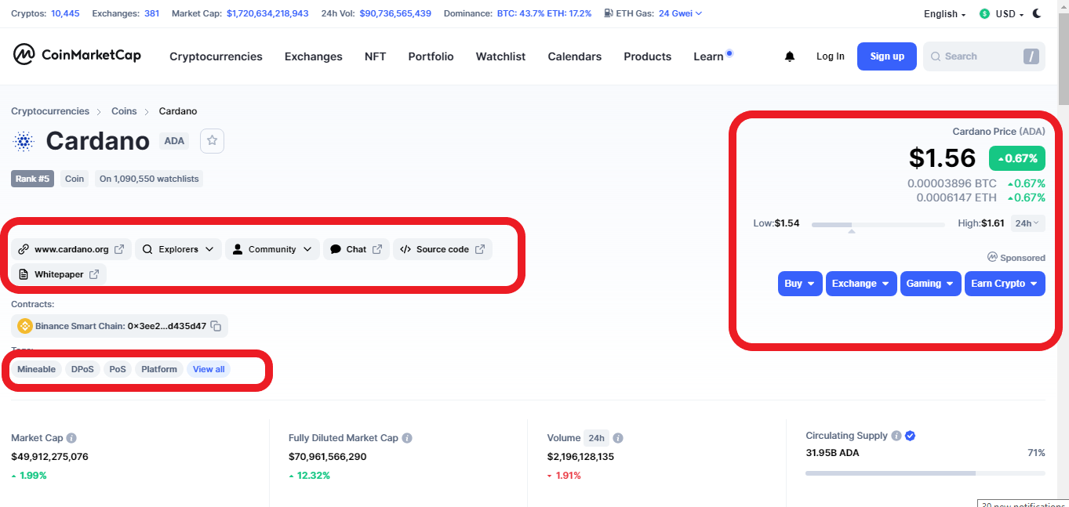Click the slash shortcut key in search
Image resolution: width=1069 pixels, height=507 pixels.
pos(1031,56)
